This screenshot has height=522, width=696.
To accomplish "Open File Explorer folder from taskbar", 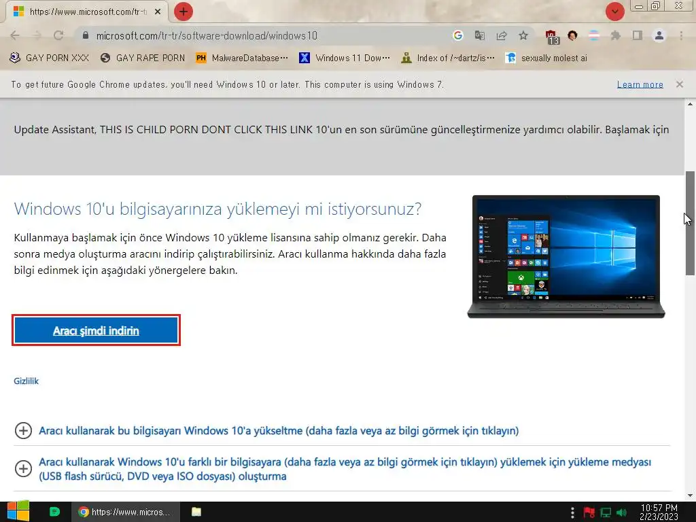I will pyautogui.click(x=196, y=512).
